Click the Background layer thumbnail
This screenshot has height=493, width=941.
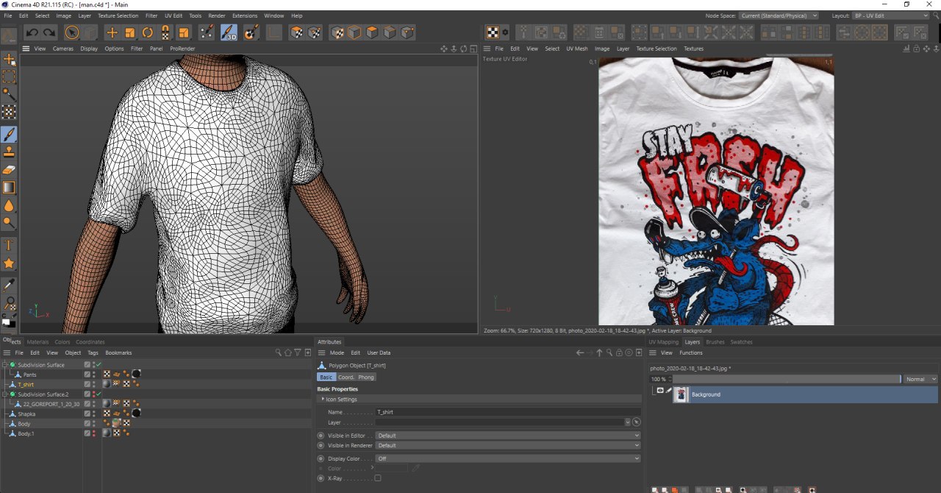click(x=681, y=394)
